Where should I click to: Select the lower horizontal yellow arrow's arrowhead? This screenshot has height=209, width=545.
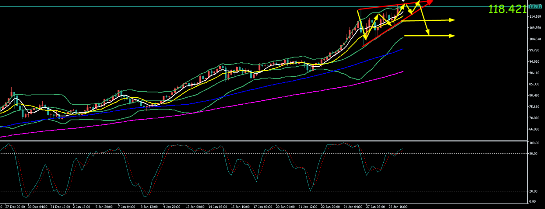pyautogui.click(x=453, y=36)
